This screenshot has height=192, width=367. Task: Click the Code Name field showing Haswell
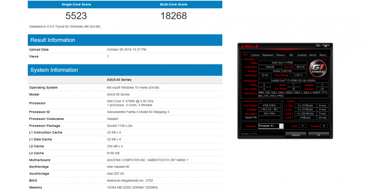pyautogui.click(x=270, y=67)
